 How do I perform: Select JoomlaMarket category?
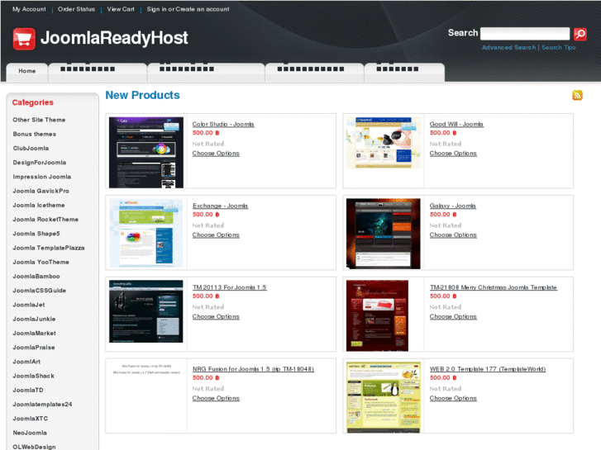(35, 334)
